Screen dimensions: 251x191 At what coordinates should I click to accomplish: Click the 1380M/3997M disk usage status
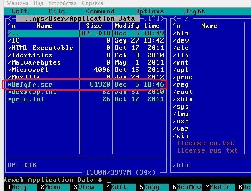pos(121,172)
